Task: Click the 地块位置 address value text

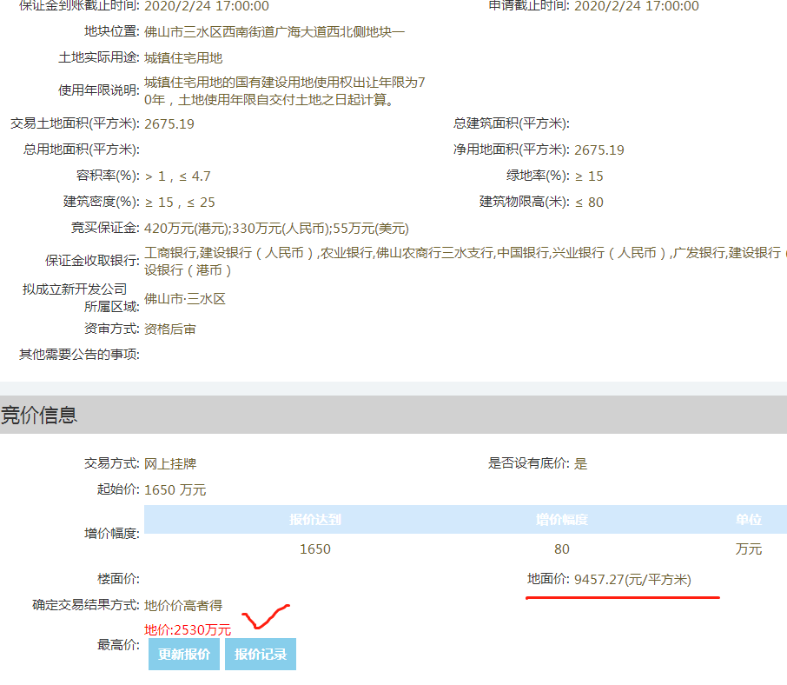Action: (274, 32)
